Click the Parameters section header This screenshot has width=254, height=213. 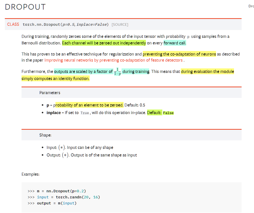tap(50, 93)
